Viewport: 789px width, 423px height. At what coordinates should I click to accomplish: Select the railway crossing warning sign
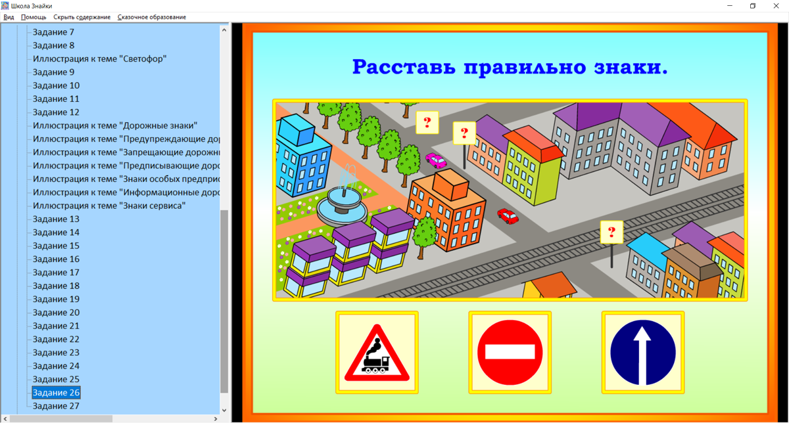coord(377,351)
